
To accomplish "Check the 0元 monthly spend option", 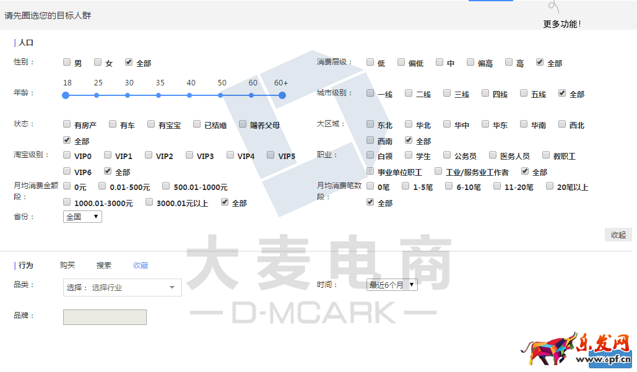I will pos(67,186).
